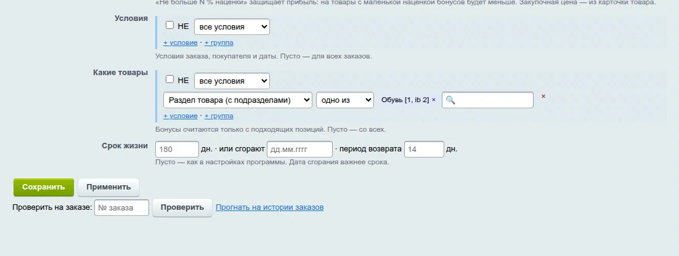Add a condition in the Какие товары block
679x256 pixels.
click(x=180, y=116)
